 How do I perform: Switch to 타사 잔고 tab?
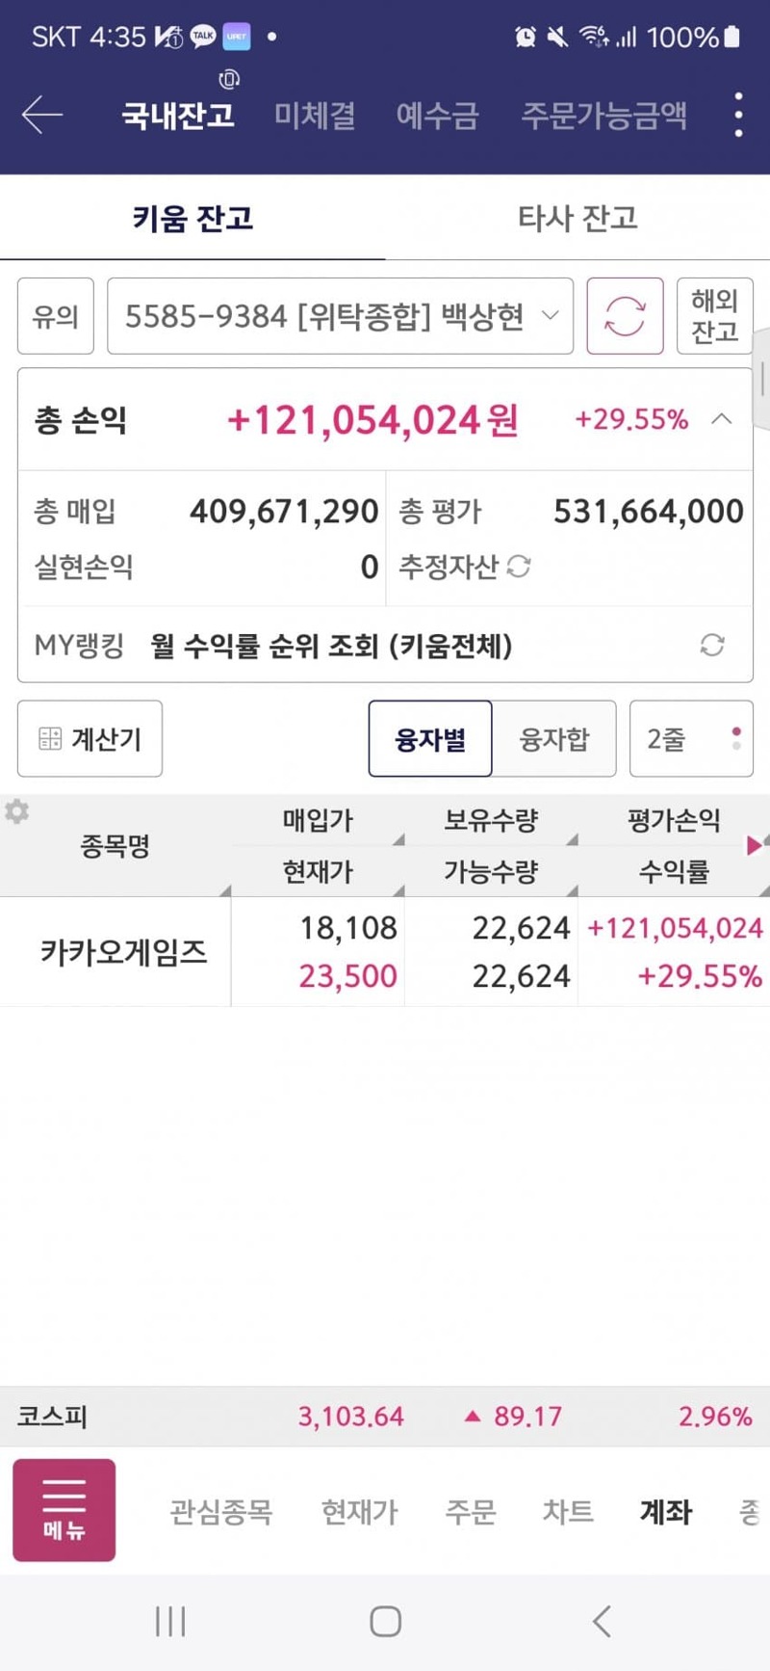tap(577, 218)
